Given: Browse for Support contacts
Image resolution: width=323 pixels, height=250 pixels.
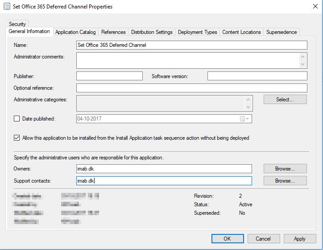Looking at the screenshot, I should [285, 181].
